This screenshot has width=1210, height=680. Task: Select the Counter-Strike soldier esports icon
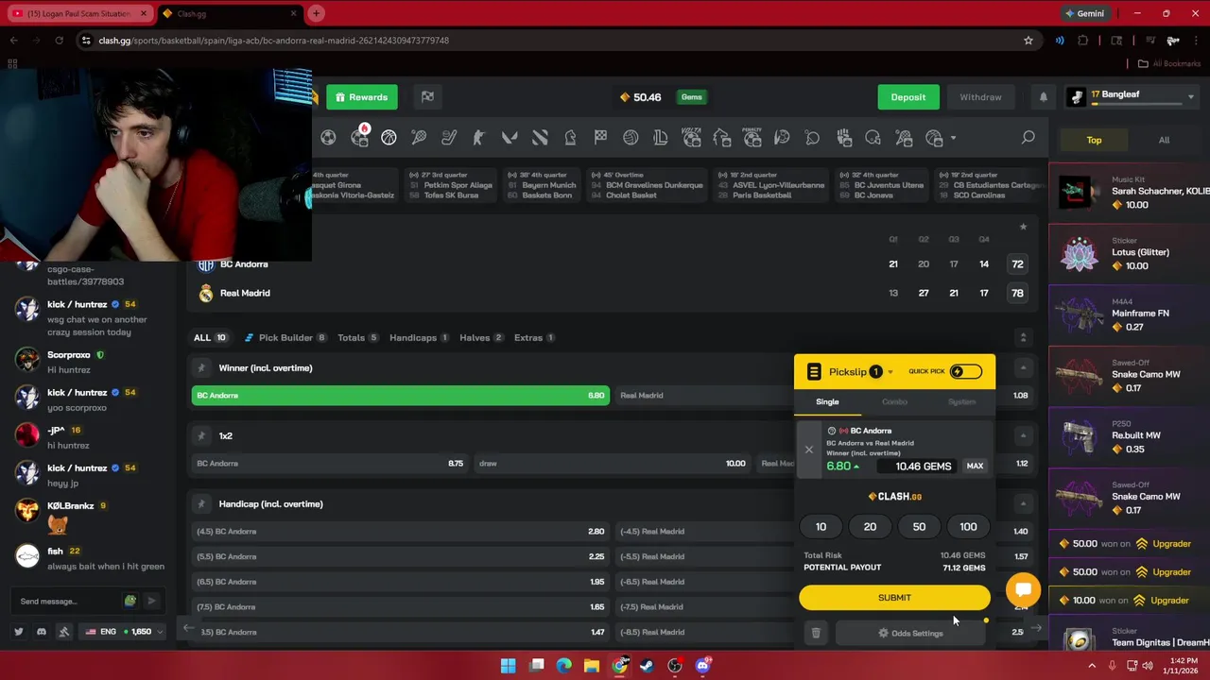tap(479, 138)
